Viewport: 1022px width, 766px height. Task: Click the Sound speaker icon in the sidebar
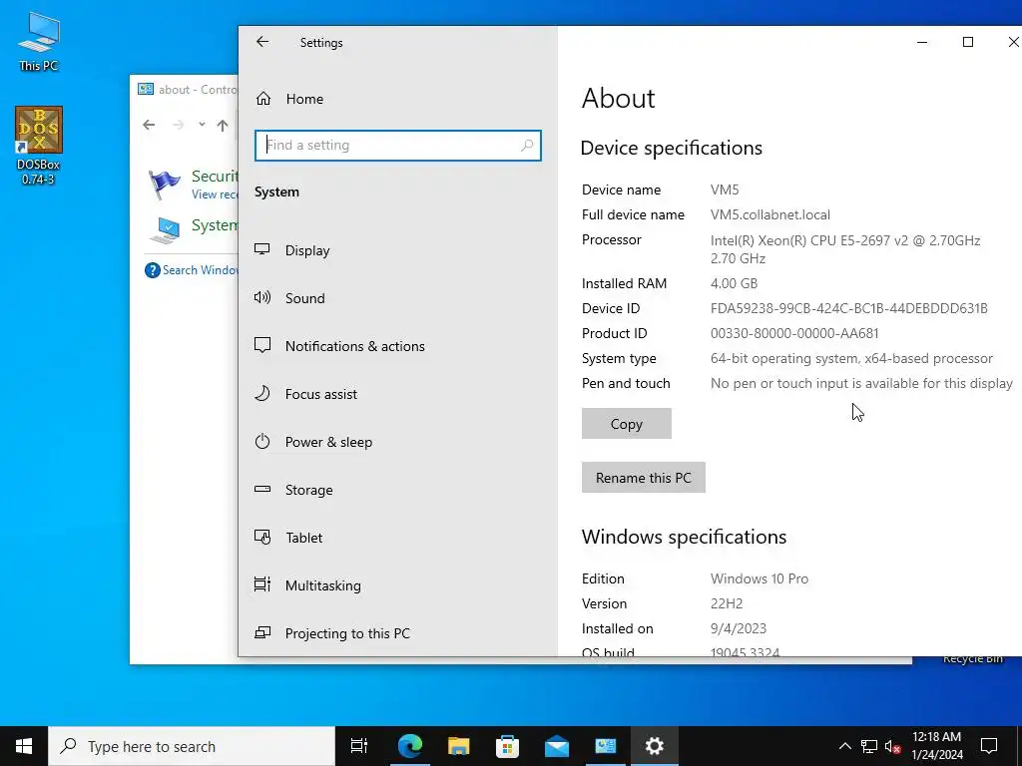(262, 297)
